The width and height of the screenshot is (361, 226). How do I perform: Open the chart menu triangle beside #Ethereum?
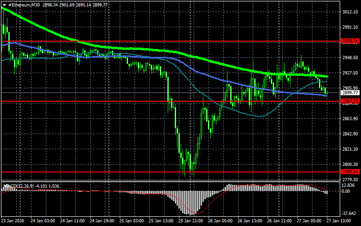click(4, 5)
